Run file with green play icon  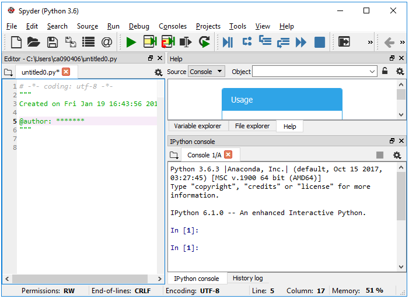pos(131,42)
